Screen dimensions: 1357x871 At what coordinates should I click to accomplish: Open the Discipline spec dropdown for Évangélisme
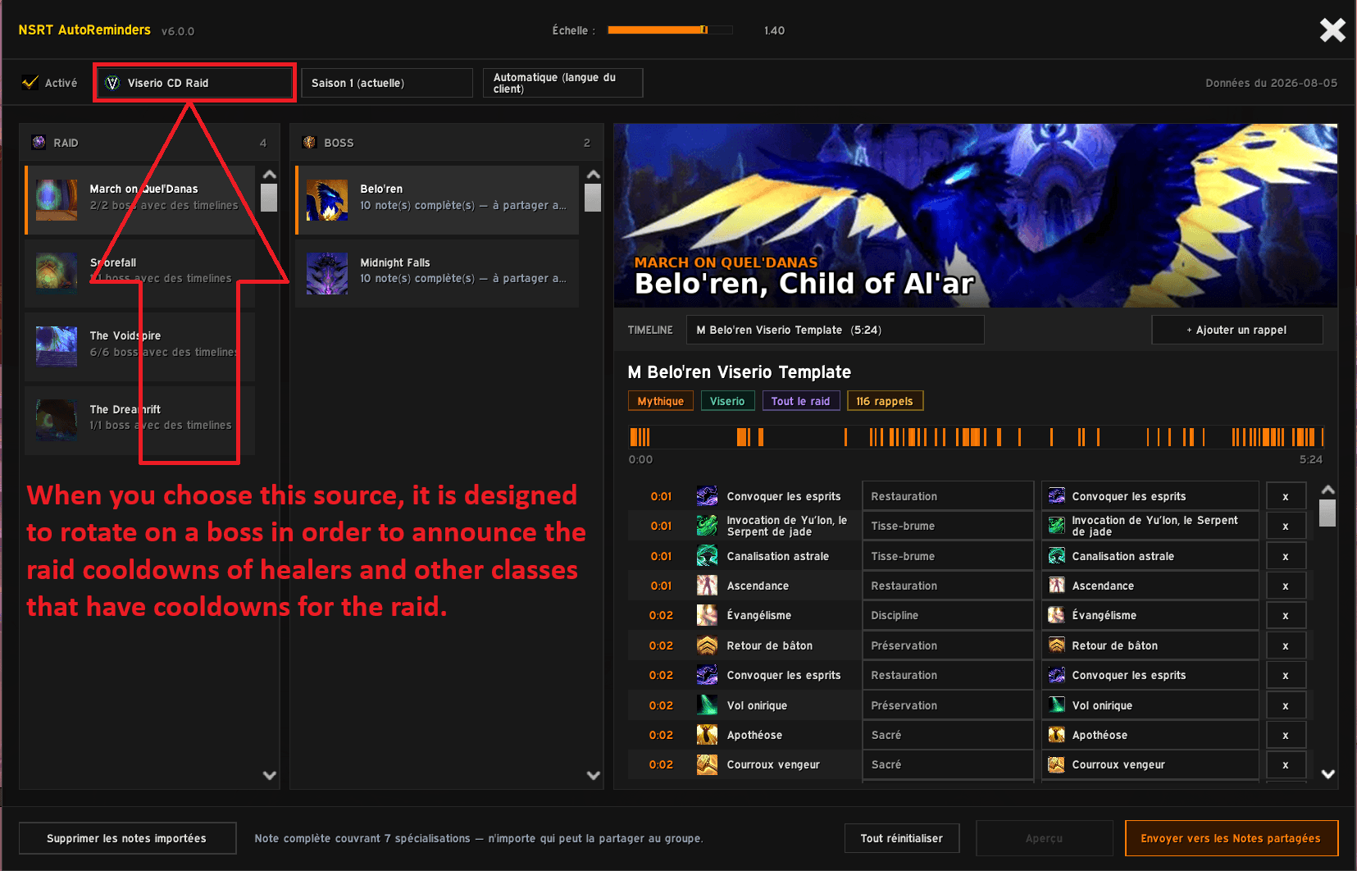947,615
